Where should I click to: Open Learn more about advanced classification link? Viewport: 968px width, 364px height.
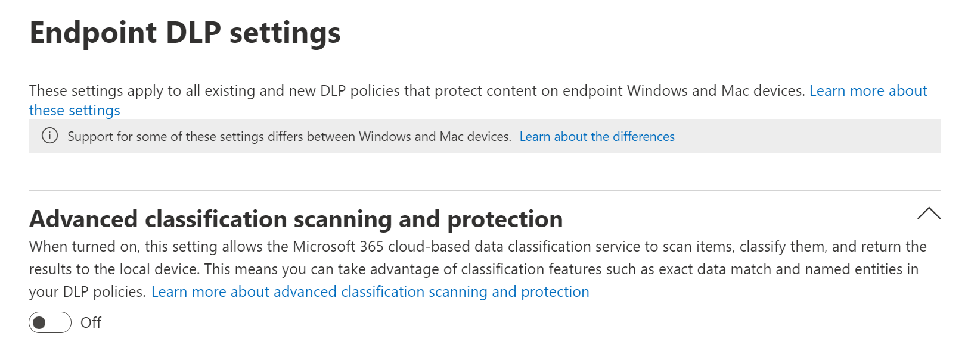(x=370, y=292)
